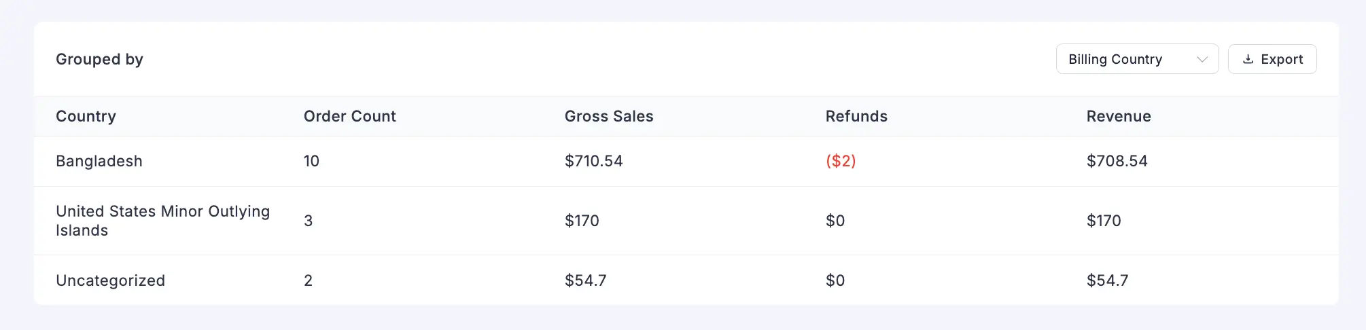Screen dimensions: 1366x330
Task: Click Uncategorized gross sales $54.7
Action: (585, 280)
